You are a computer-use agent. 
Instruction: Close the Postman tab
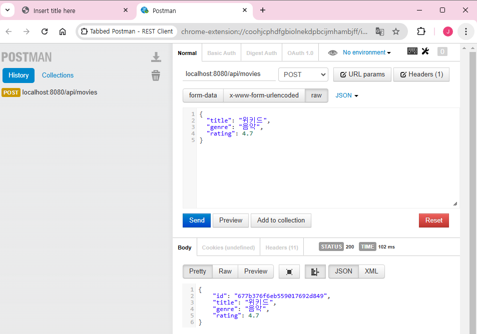[x=245, y=10]
